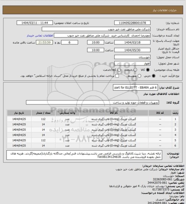The height and width of the screenshot is (204, 186).
Task: Click the postal code 6173873375
Action: tap(161, 189)
